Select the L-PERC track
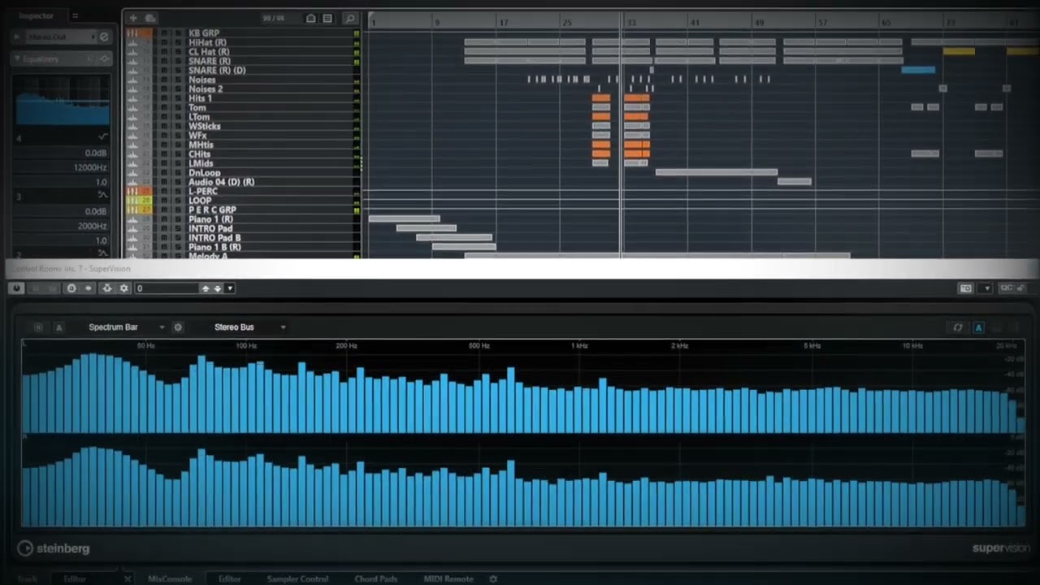This screenshot has height=585, width=1040. tap(203, 191)
